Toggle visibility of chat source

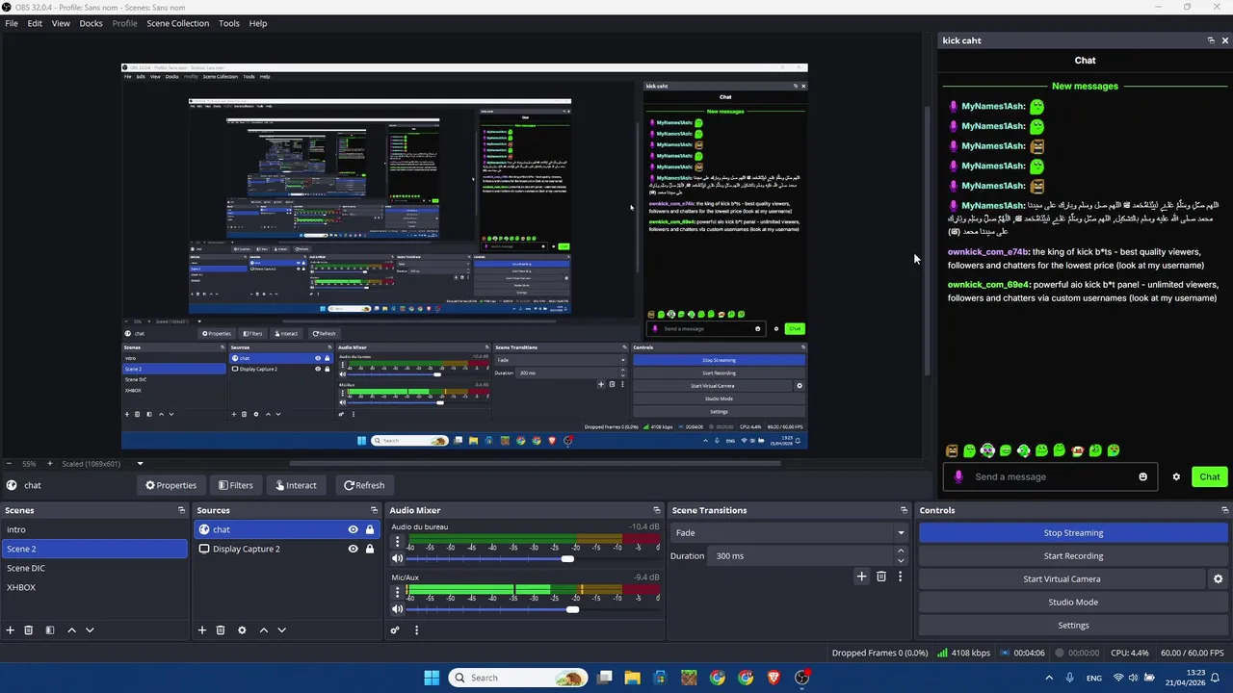(353, 529)
